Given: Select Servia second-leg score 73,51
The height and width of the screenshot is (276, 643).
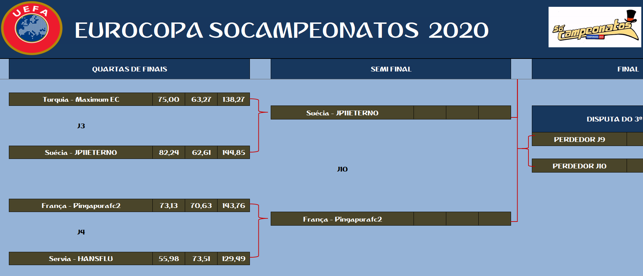Looking at the screenshot, I should tap(201, 259).
